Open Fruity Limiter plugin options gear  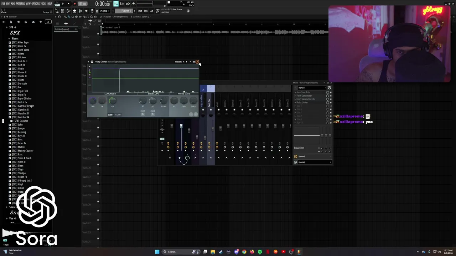point(92,62)
